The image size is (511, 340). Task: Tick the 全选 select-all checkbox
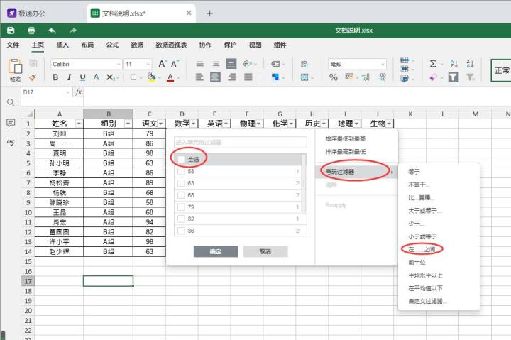click(x=181, y=160)
